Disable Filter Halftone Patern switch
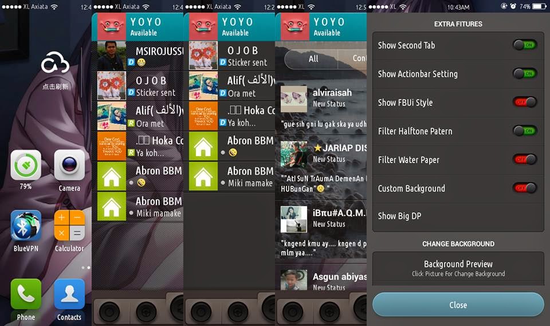The width and height of the screenshot is (550, 326). (x=525, y=131)
